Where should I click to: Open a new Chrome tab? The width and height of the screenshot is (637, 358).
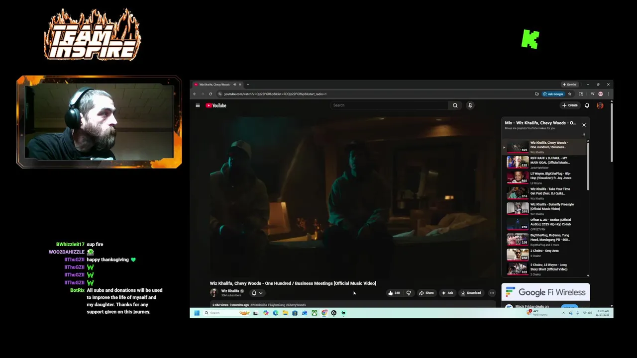(248, 85)
